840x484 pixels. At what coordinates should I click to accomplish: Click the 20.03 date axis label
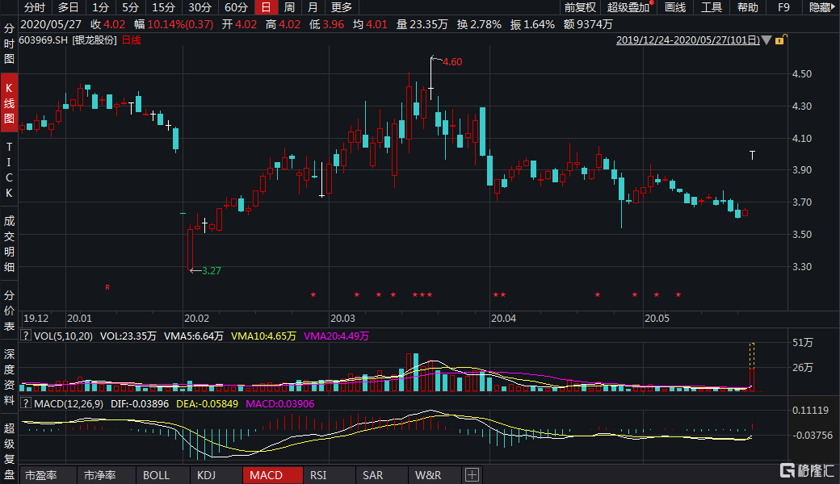coord(342,318)
